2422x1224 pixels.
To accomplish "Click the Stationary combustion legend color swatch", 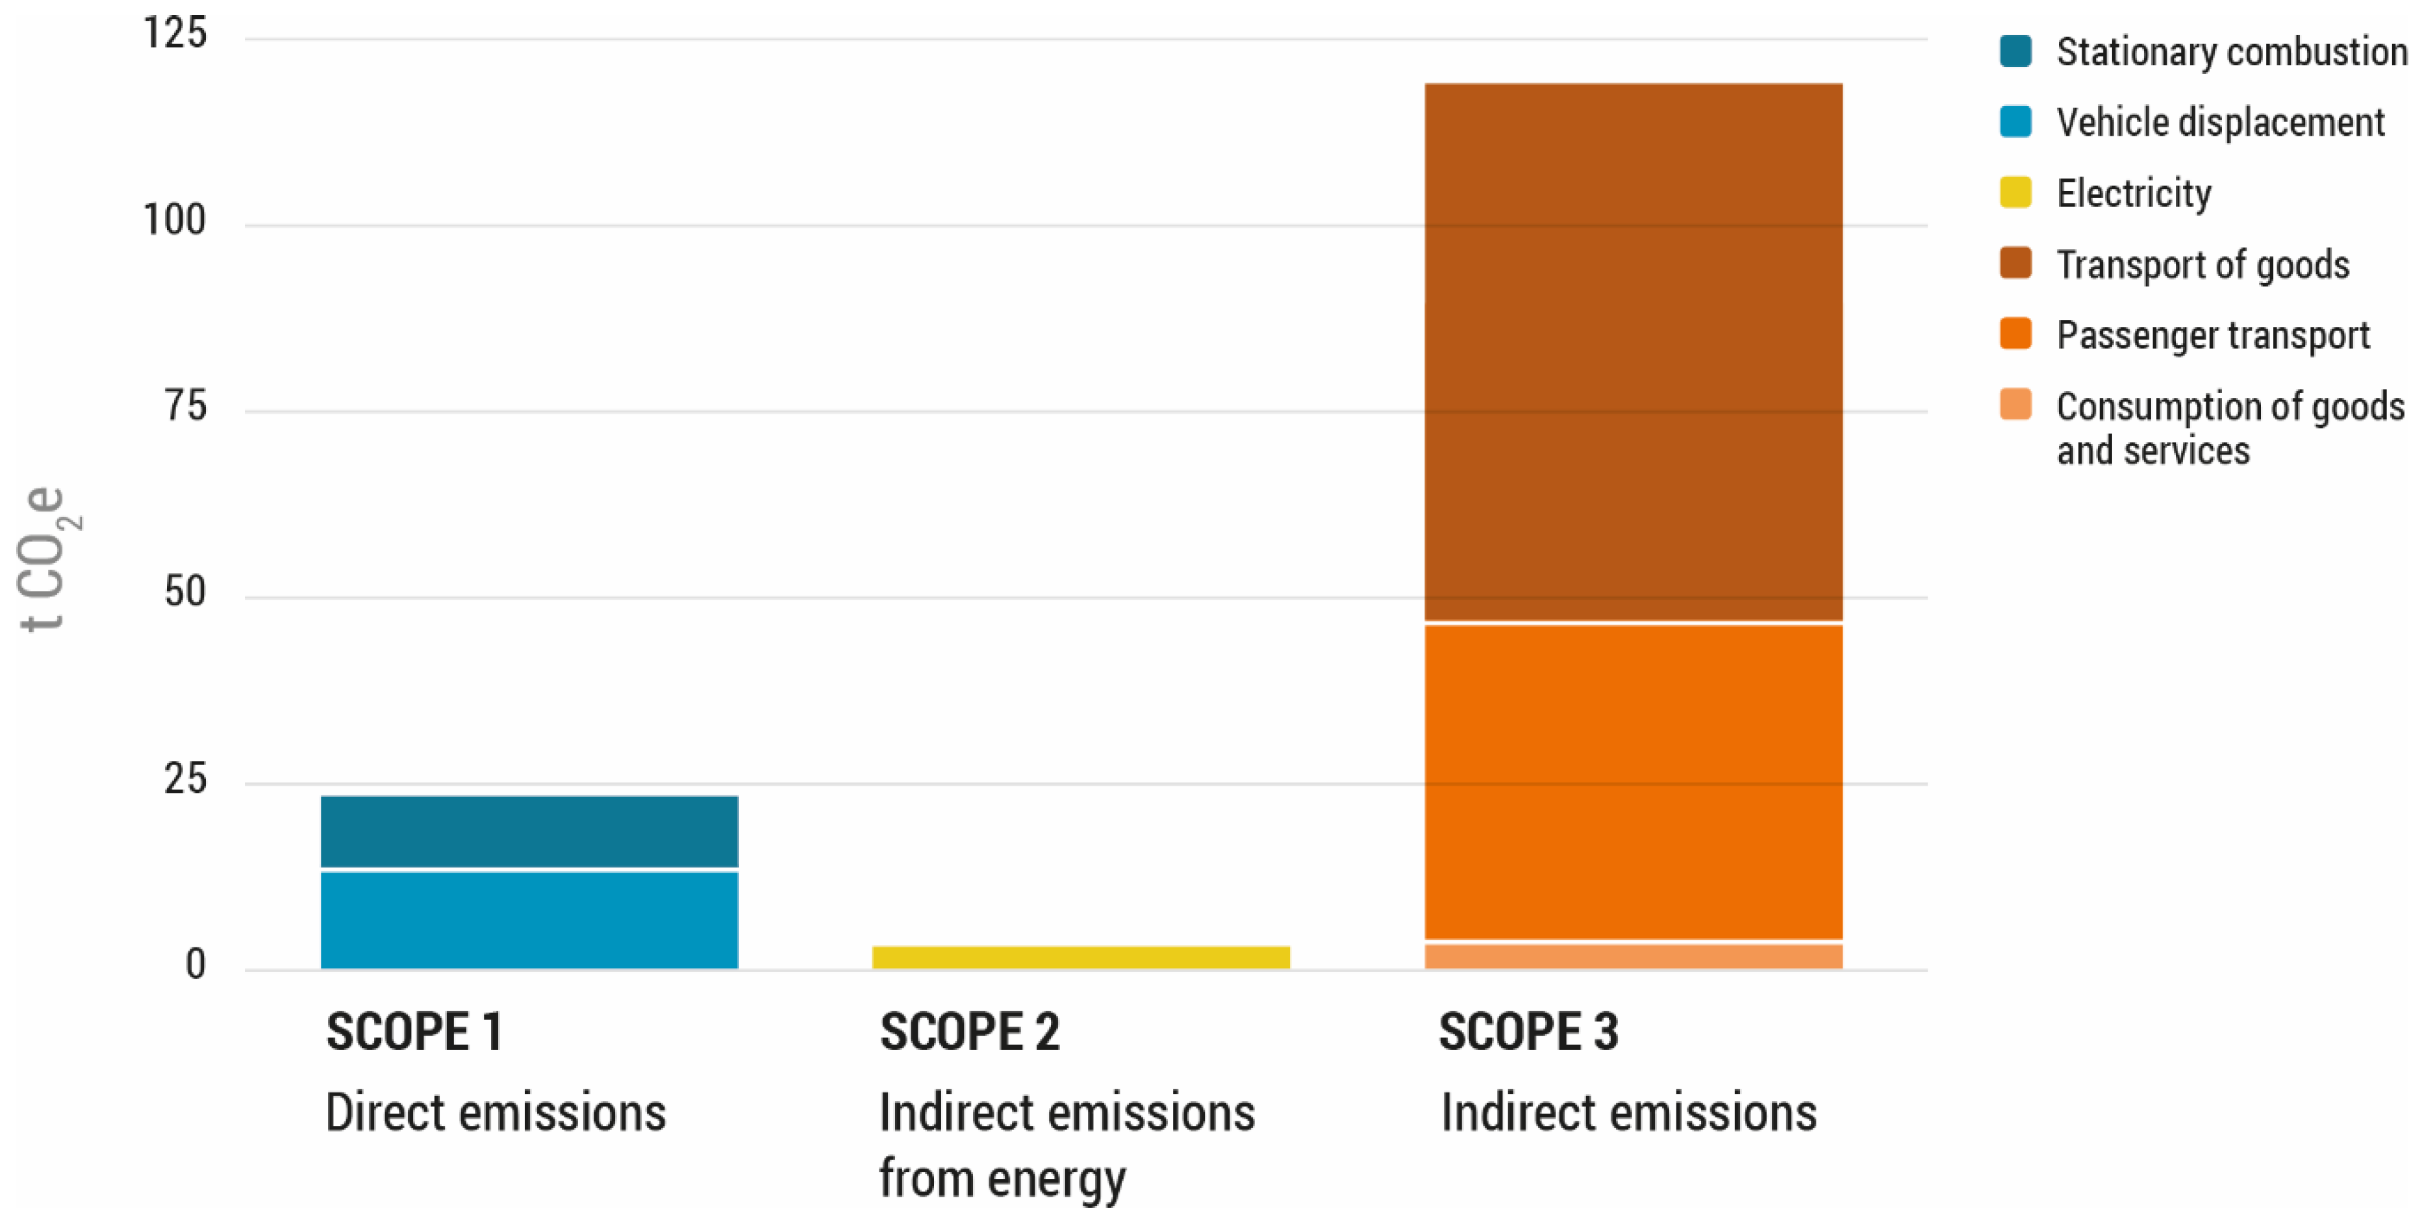I will click(x=2016, y=51).
